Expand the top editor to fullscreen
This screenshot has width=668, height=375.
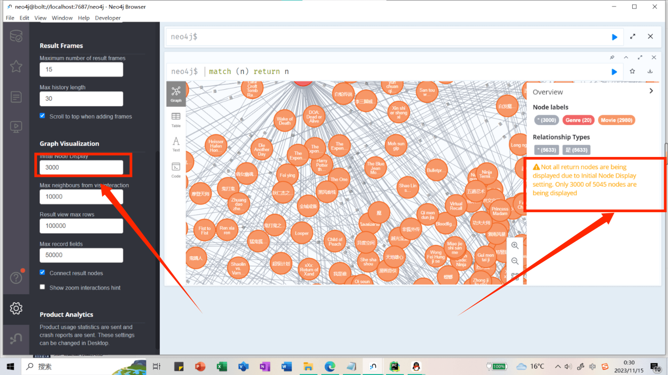633,36
